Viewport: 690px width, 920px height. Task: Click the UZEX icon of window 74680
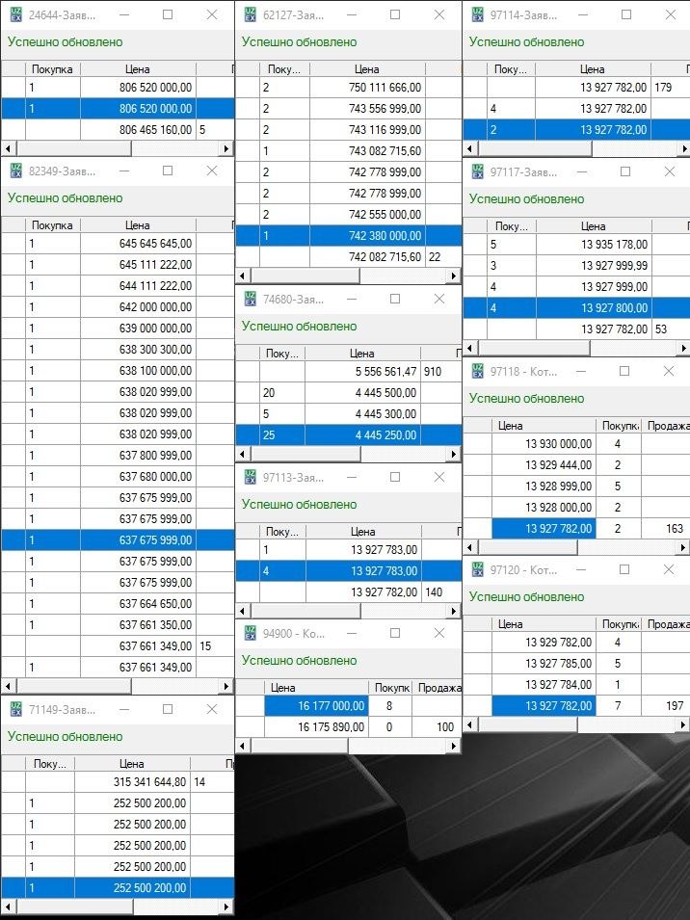click(250, 300)
